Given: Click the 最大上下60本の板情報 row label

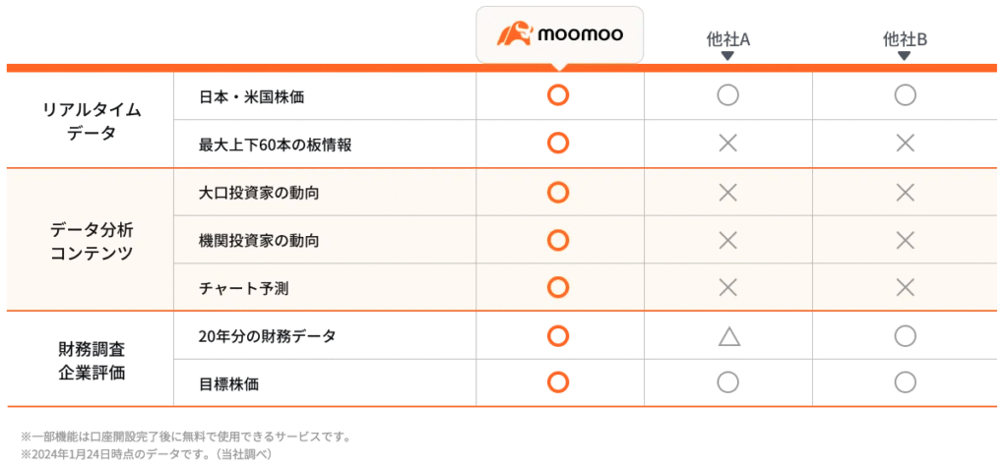Looking at the screenshot, I should click(x=276, y=145).
